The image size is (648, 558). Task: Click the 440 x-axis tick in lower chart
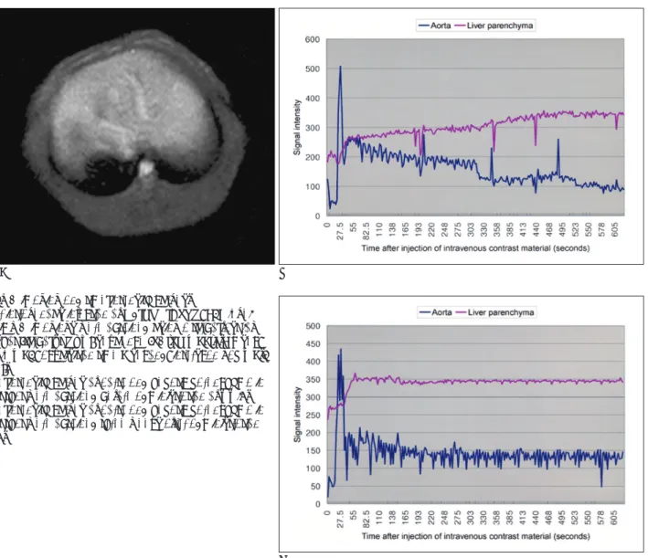[536, 518]
